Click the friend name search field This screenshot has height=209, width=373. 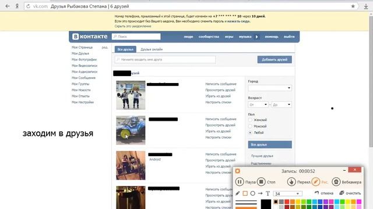click(x=166, y=59)
